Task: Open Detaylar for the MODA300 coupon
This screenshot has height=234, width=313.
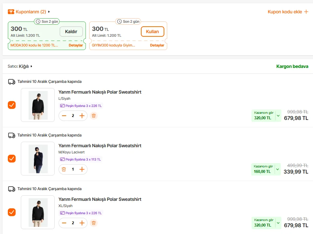Action: [x=75, y=45]
